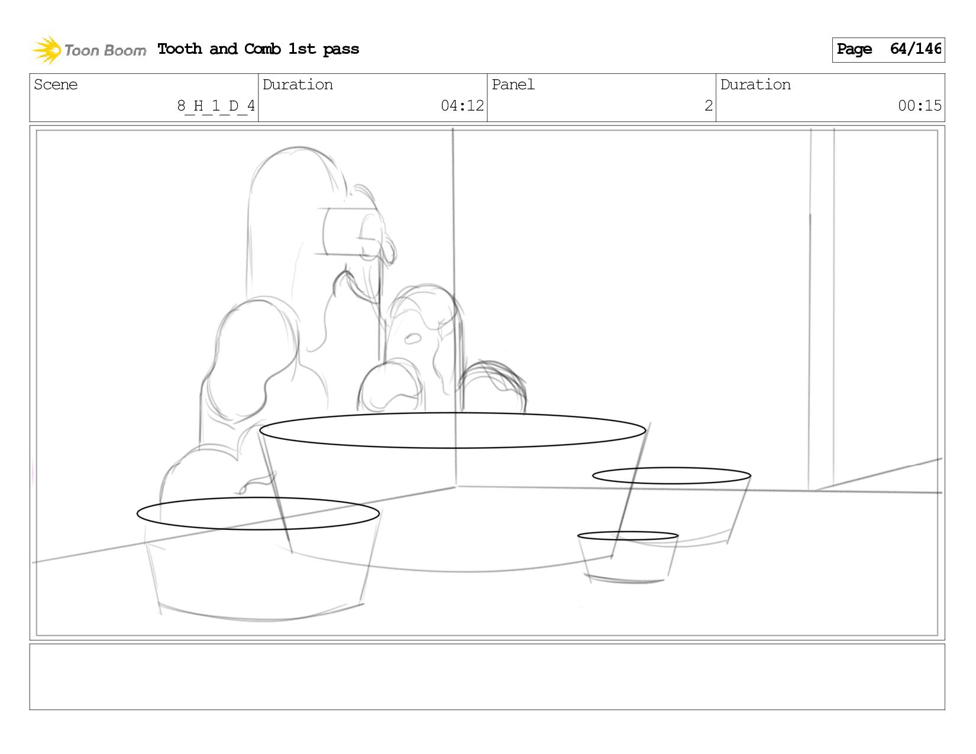This screenshot has width=976, height=754.
Task: Click the empty notes box below panel
Action: pyautogui.click(x=487, y=677)
